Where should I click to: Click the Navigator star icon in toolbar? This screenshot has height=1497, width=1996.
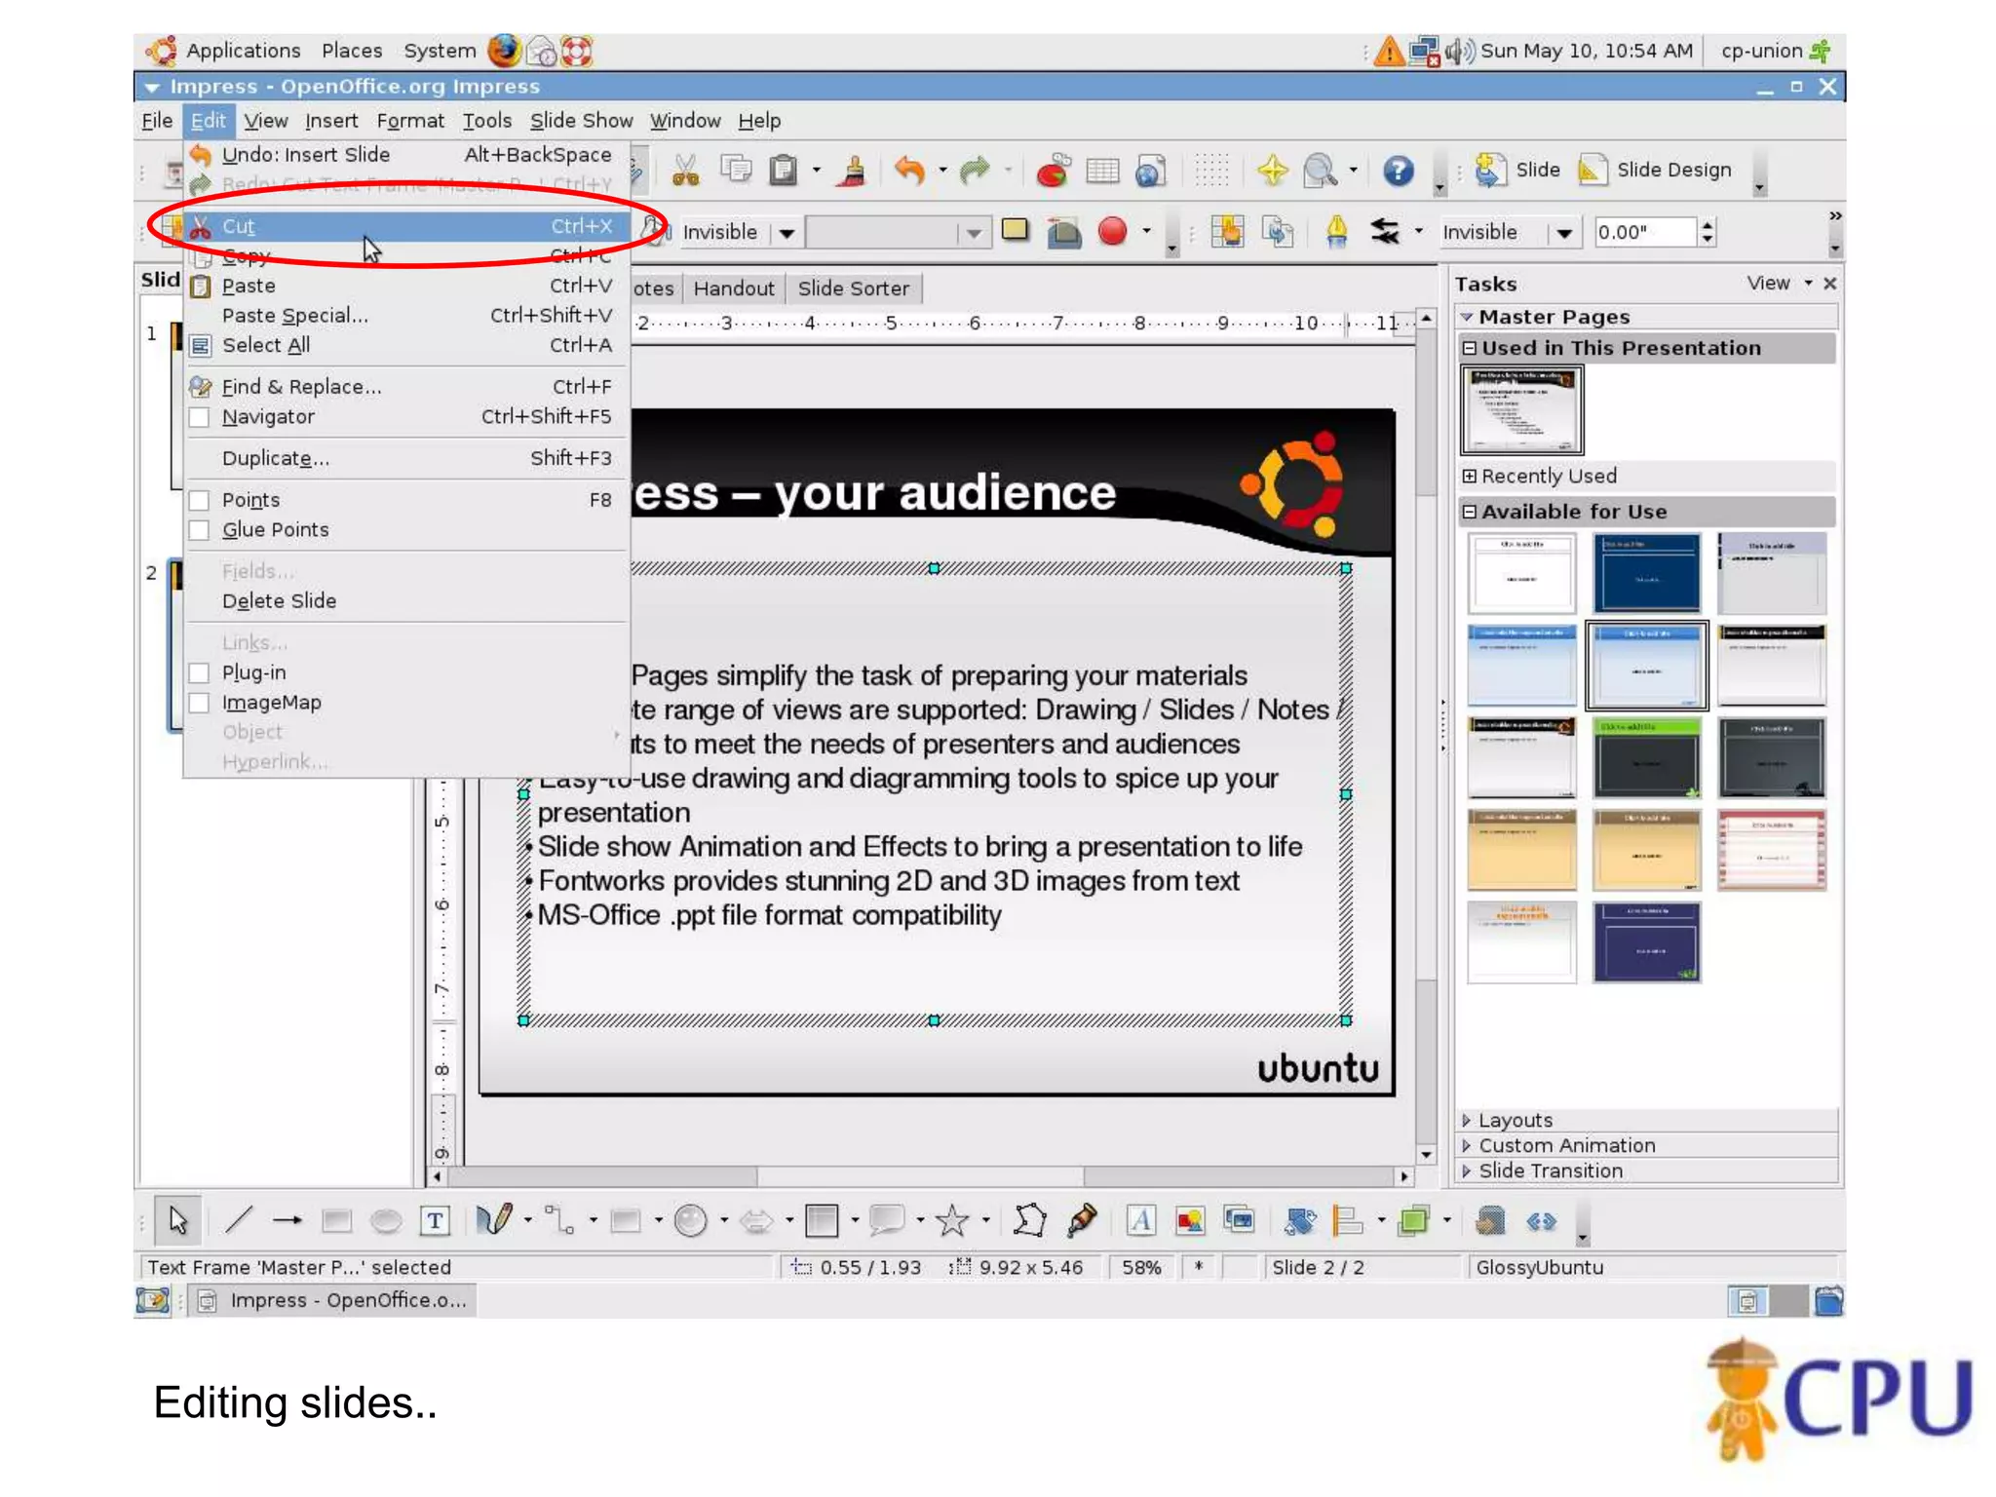click(1272, 171)
